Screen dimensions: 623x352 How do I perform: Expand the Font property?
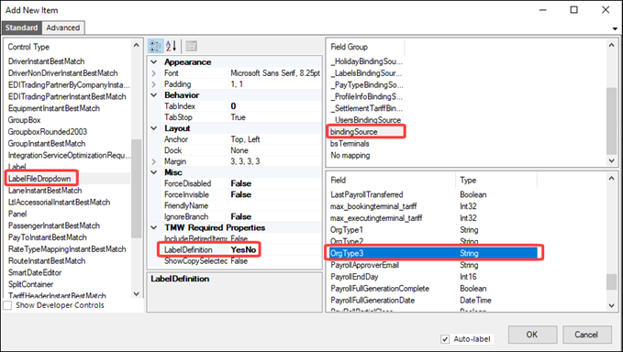click(154, 73)
